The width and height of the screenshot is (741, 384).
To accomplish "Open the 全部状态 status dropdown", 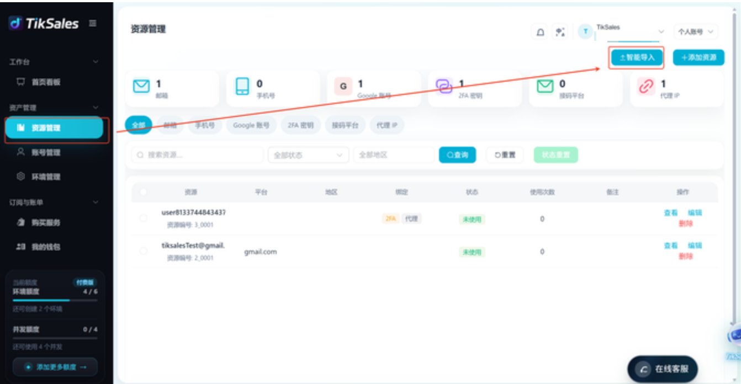I will (309, 155).
